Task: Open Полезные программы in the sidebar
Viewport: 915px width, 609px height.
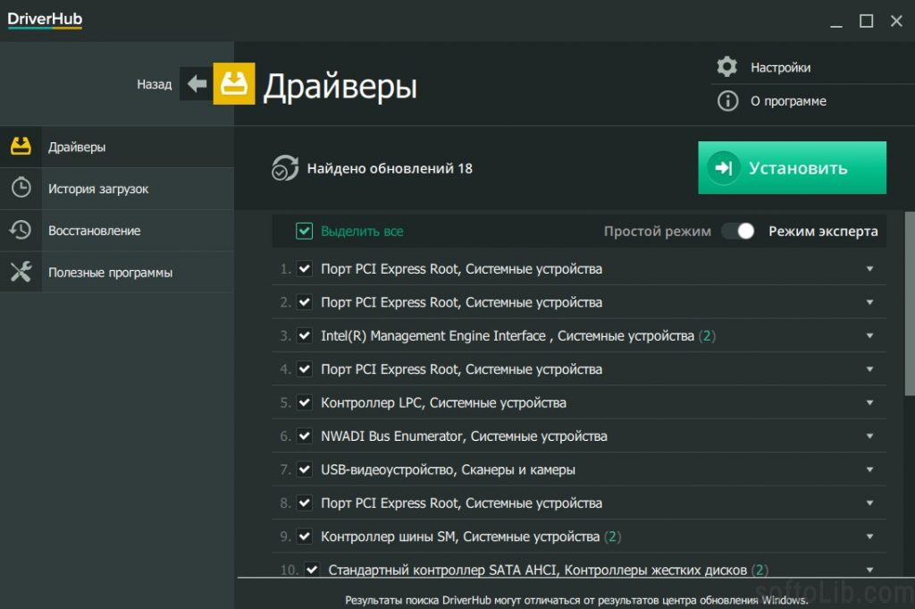Action: pyautogui.click(x=117, y=272)
